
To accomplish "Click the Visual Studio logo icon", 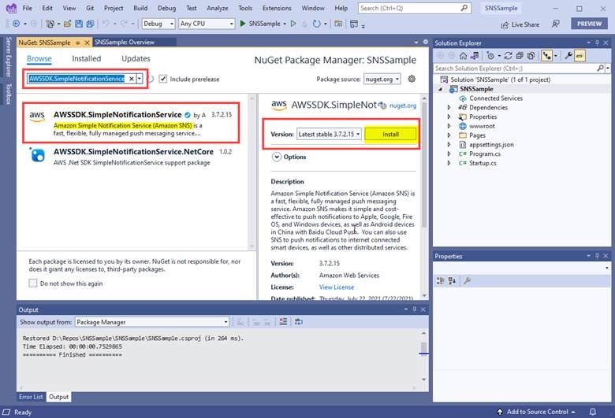I will (x=11, y=8).
